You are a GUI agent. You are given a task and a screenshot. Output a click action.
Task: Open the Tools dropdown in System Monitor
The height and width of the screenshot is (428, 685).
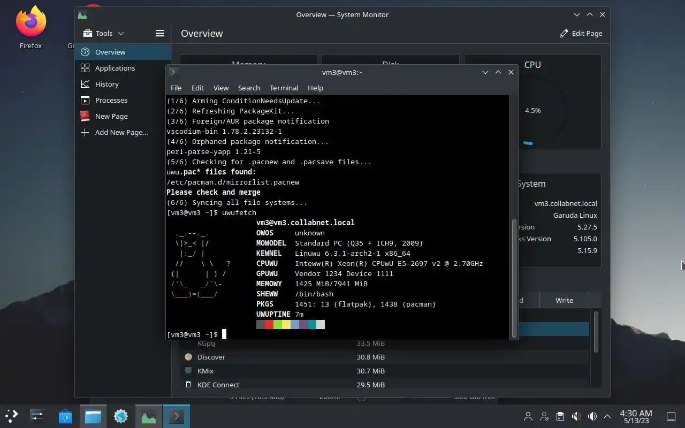pyautogui.click(x=104, y=33)
